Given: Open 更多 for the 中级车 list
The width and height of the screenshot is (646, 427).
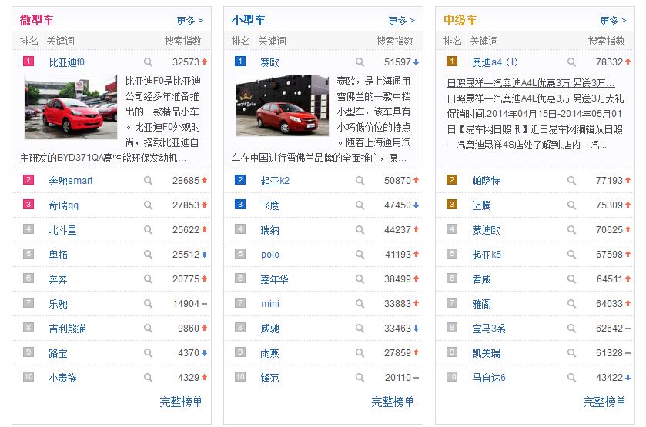Looking at the screenshot, I should (613, 21).
